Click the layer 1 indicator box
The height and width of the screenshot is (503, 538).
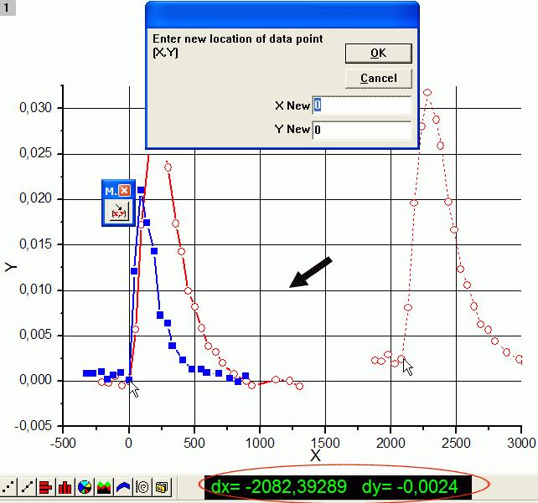(8, 8)
